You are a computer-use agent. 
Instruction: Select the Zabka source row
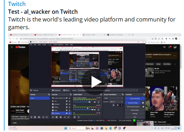(61, 107)
